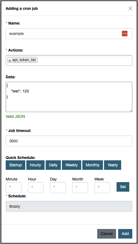
Task: Pick the Daily quick schedule option
Action: 53,165
